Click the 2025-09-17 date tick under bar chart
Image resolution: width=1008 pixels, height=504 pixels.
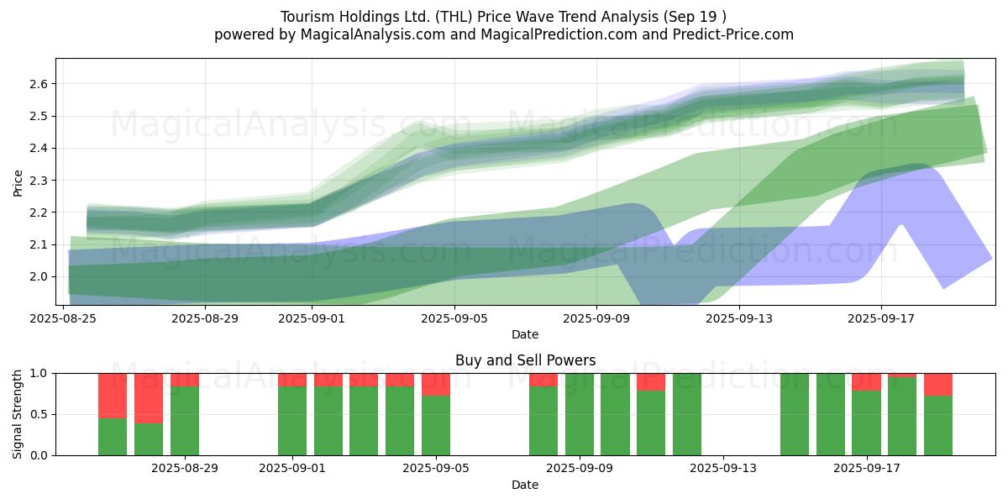[x=866, y=469]
